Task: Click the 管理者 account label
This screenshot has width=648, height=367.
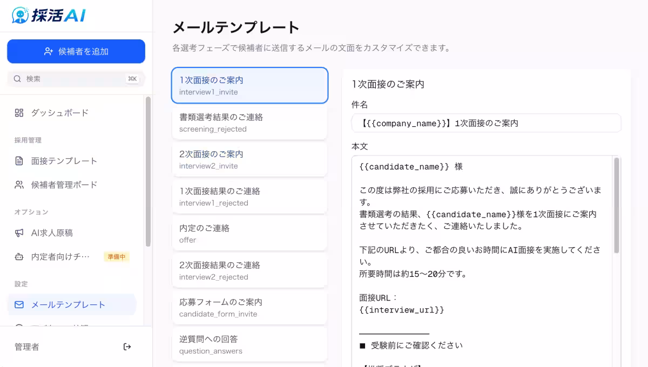Action: pyautogui.click(x=27, y=346)
